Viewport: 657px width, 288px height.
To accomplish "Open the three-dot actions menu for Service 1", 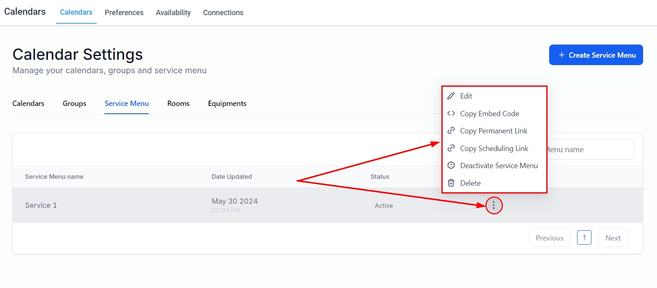I will pos(493,205).
